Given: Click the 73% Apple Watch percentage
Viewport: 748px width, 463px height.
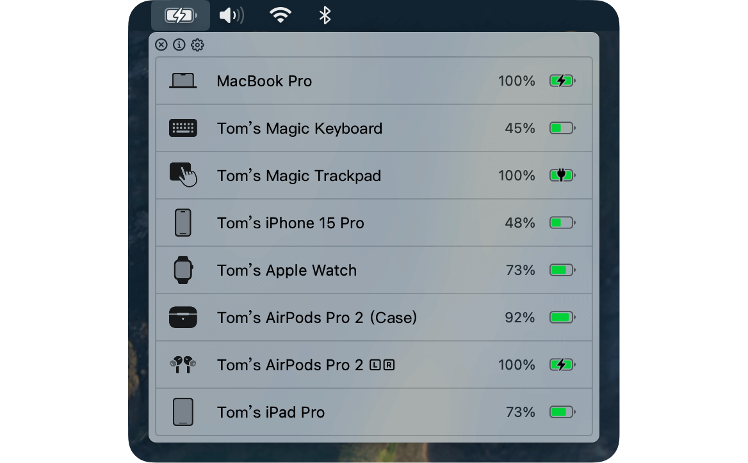Looking at the screenshot, I should pyautogui.click(x=521, y=270).
